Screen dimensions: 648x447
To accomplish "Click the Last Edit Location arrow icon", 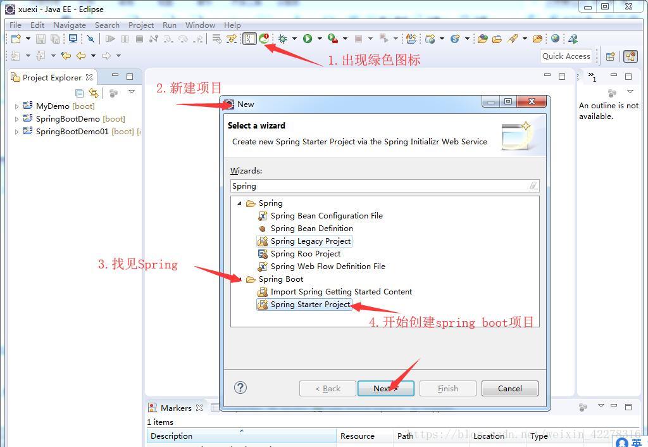I will click(x=66, y=56).
